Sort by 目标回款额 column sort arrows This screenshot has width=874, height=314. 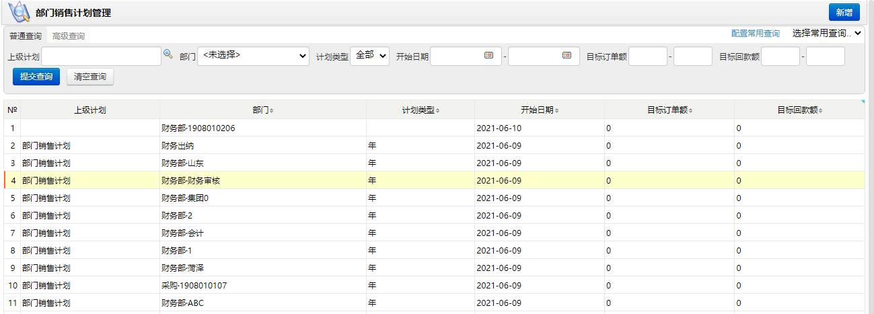point(820,111)
